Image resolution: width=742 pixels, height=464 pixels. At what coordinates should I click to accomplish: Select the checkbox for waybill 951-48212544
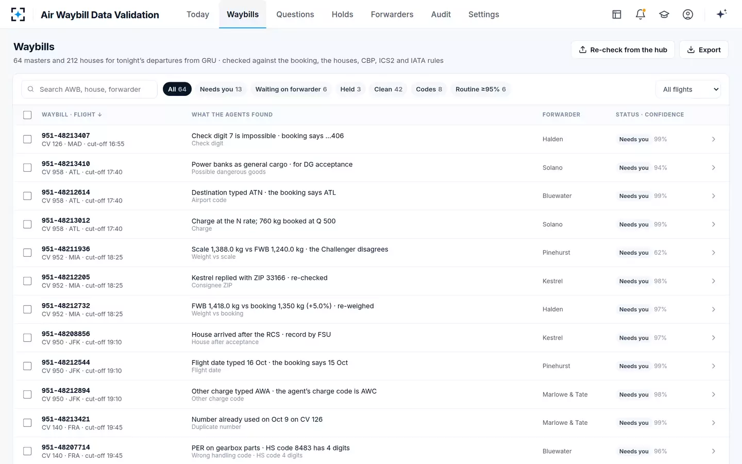click(x=27, y=366)
